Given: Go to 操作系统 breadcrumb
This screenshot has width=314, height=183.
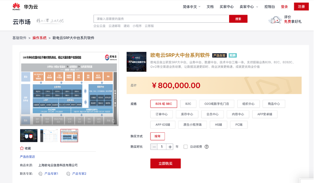Looking at the screenshot, I should [39, 38].
